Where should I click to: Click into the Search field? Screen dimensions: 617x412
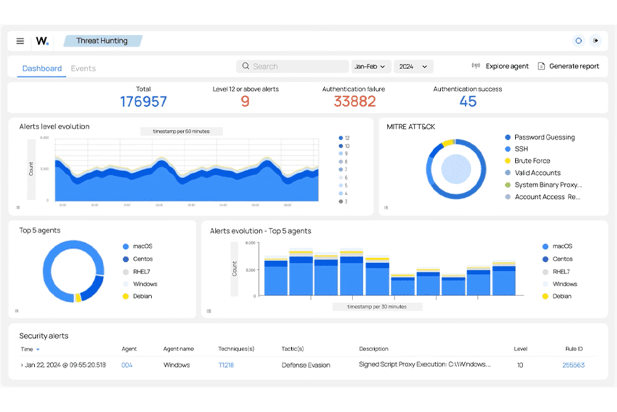(x=292, y=67)
